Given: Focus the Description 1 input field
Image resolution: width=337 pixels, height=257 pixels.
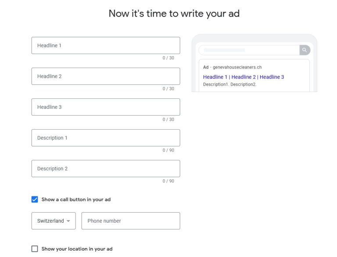Looking at the screenshot, I should tap(106, 138).
